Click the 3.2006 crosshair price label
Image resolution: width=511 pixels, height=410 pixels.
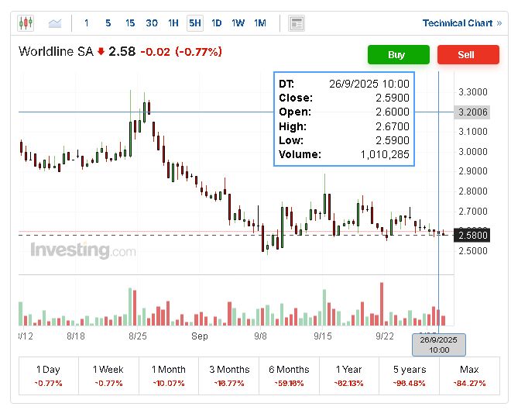(x=472, y=112)
